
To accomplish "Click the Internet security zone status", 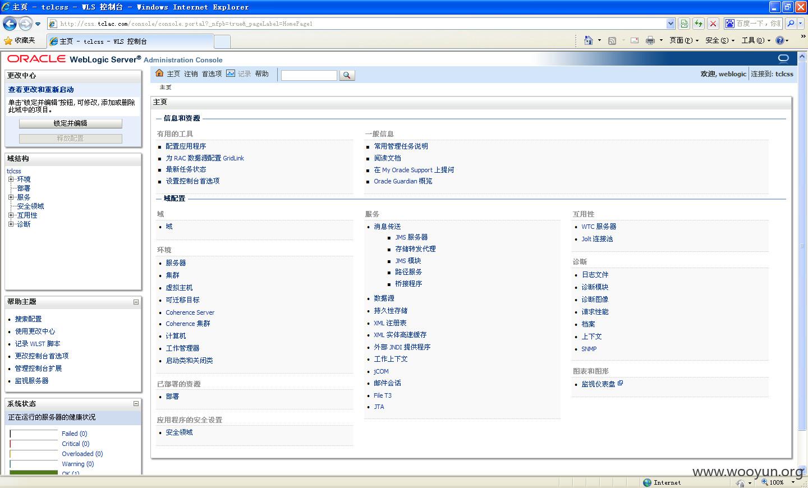I will pos(662,482).
